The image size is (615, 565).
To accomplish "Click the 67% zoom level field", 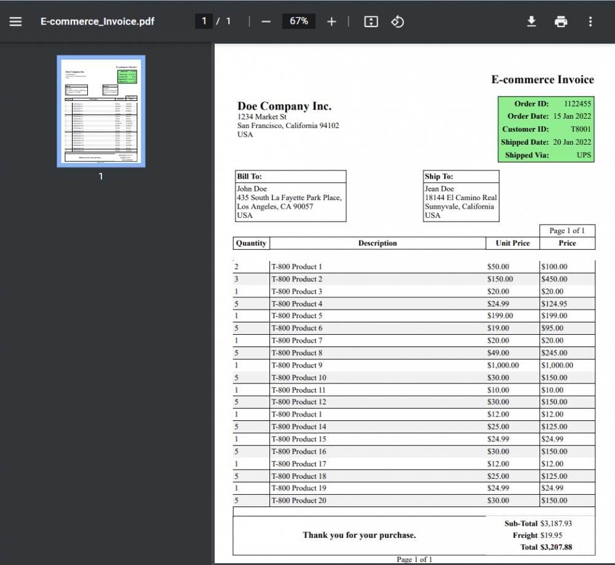I will pyautogui.click(x=299, y=22).
